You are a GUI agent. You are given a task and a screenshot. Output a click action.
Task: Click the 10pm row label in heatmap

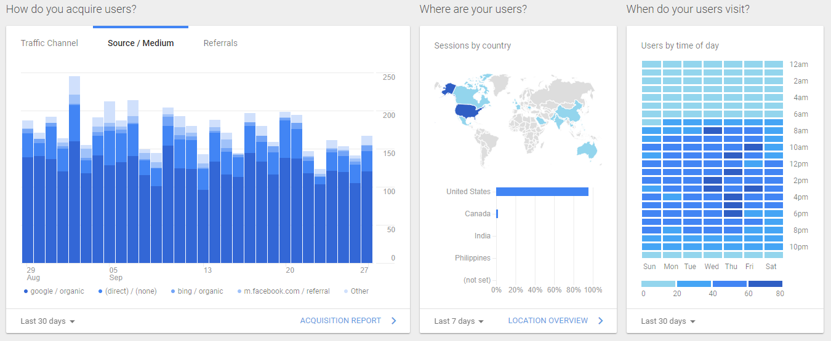click(x=798, y=247)
